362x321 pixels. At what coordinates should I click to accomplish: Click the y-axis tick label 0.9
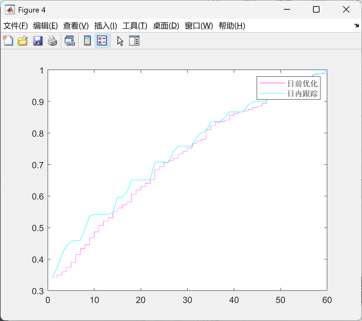pyautogui.click(x=38, y=102)
